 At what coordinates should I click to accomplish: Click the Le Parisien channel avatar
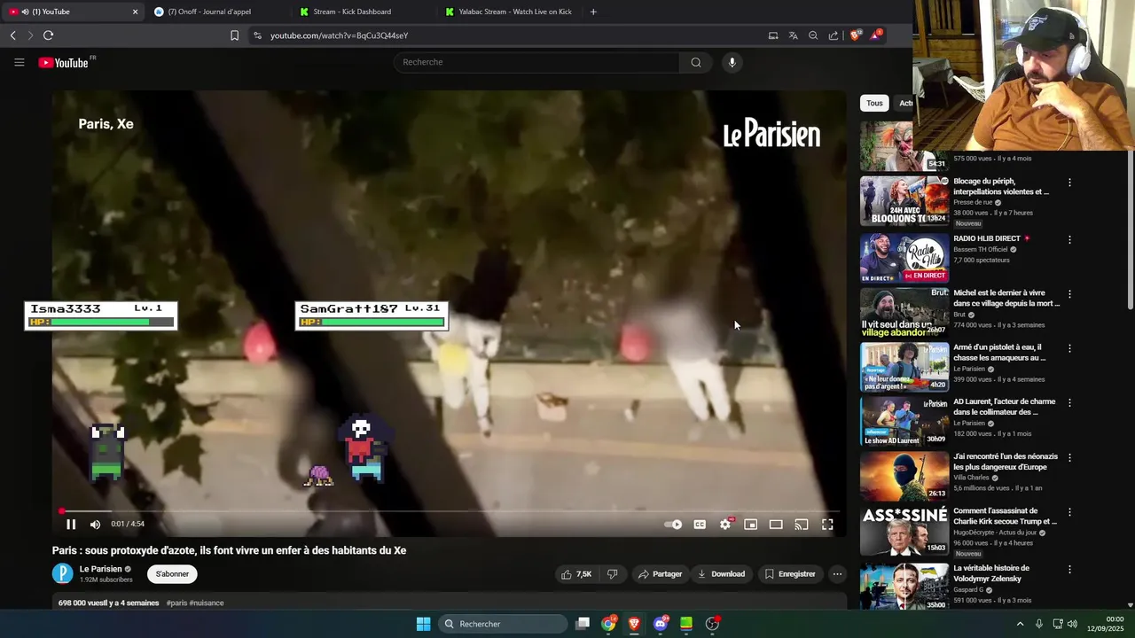[63, 573]
